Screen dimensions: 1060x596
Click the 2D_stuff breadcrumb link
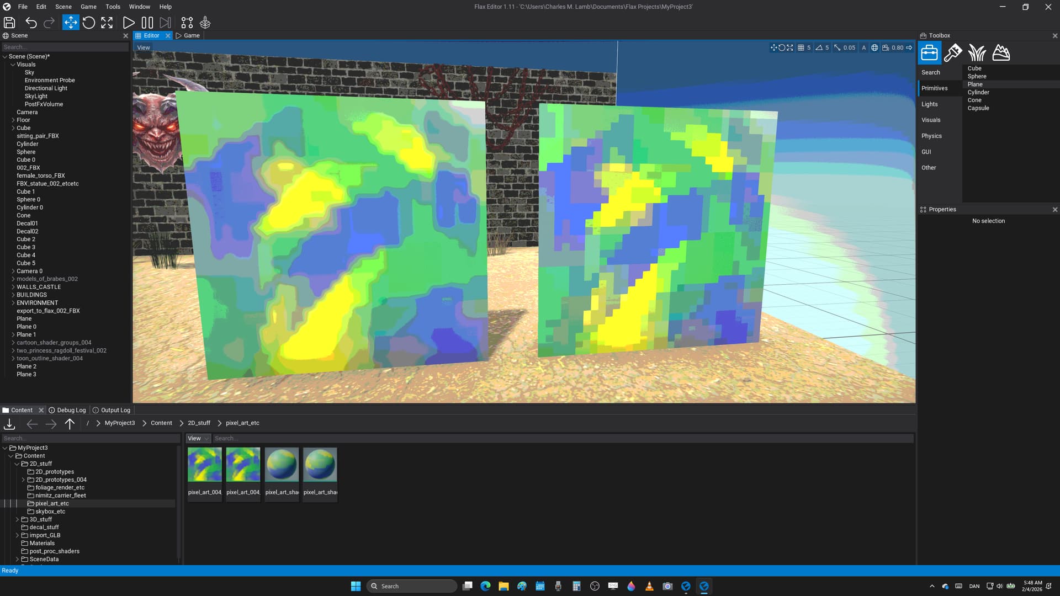[199, 423]
